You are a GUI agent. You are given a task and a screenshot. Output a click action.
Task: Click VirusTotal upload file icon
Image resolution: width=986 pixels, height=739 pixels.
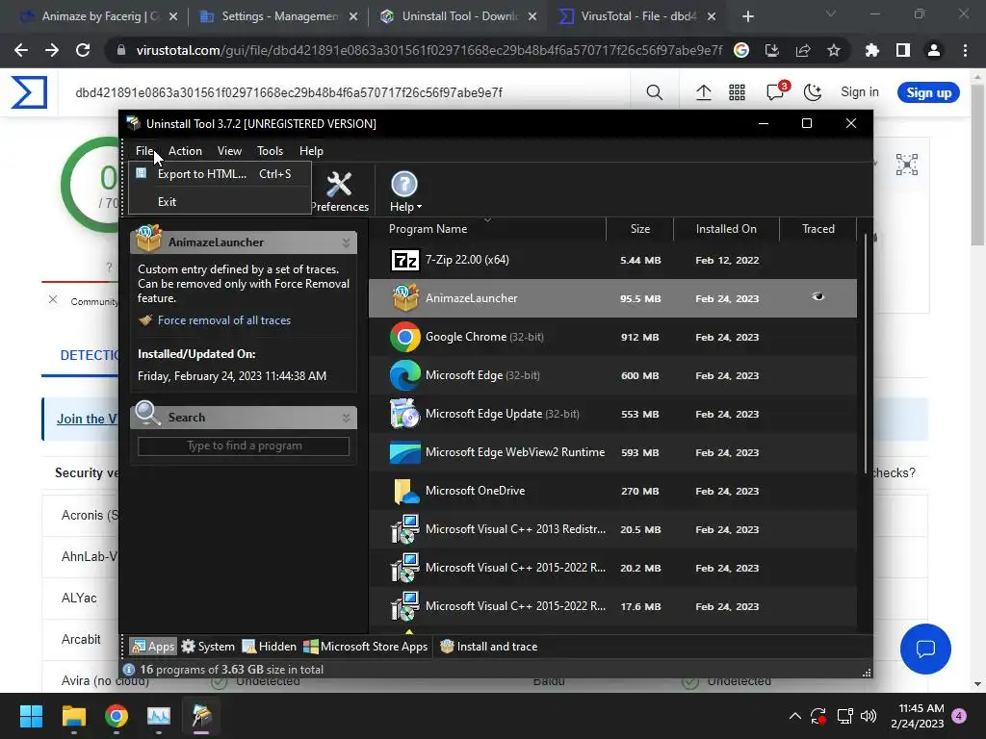pos(704,93)
